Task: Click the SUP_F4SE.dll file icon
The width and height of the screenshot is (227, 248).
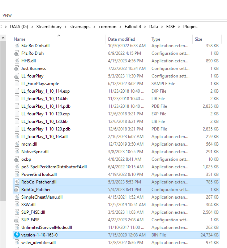Action: pos(17,212)
